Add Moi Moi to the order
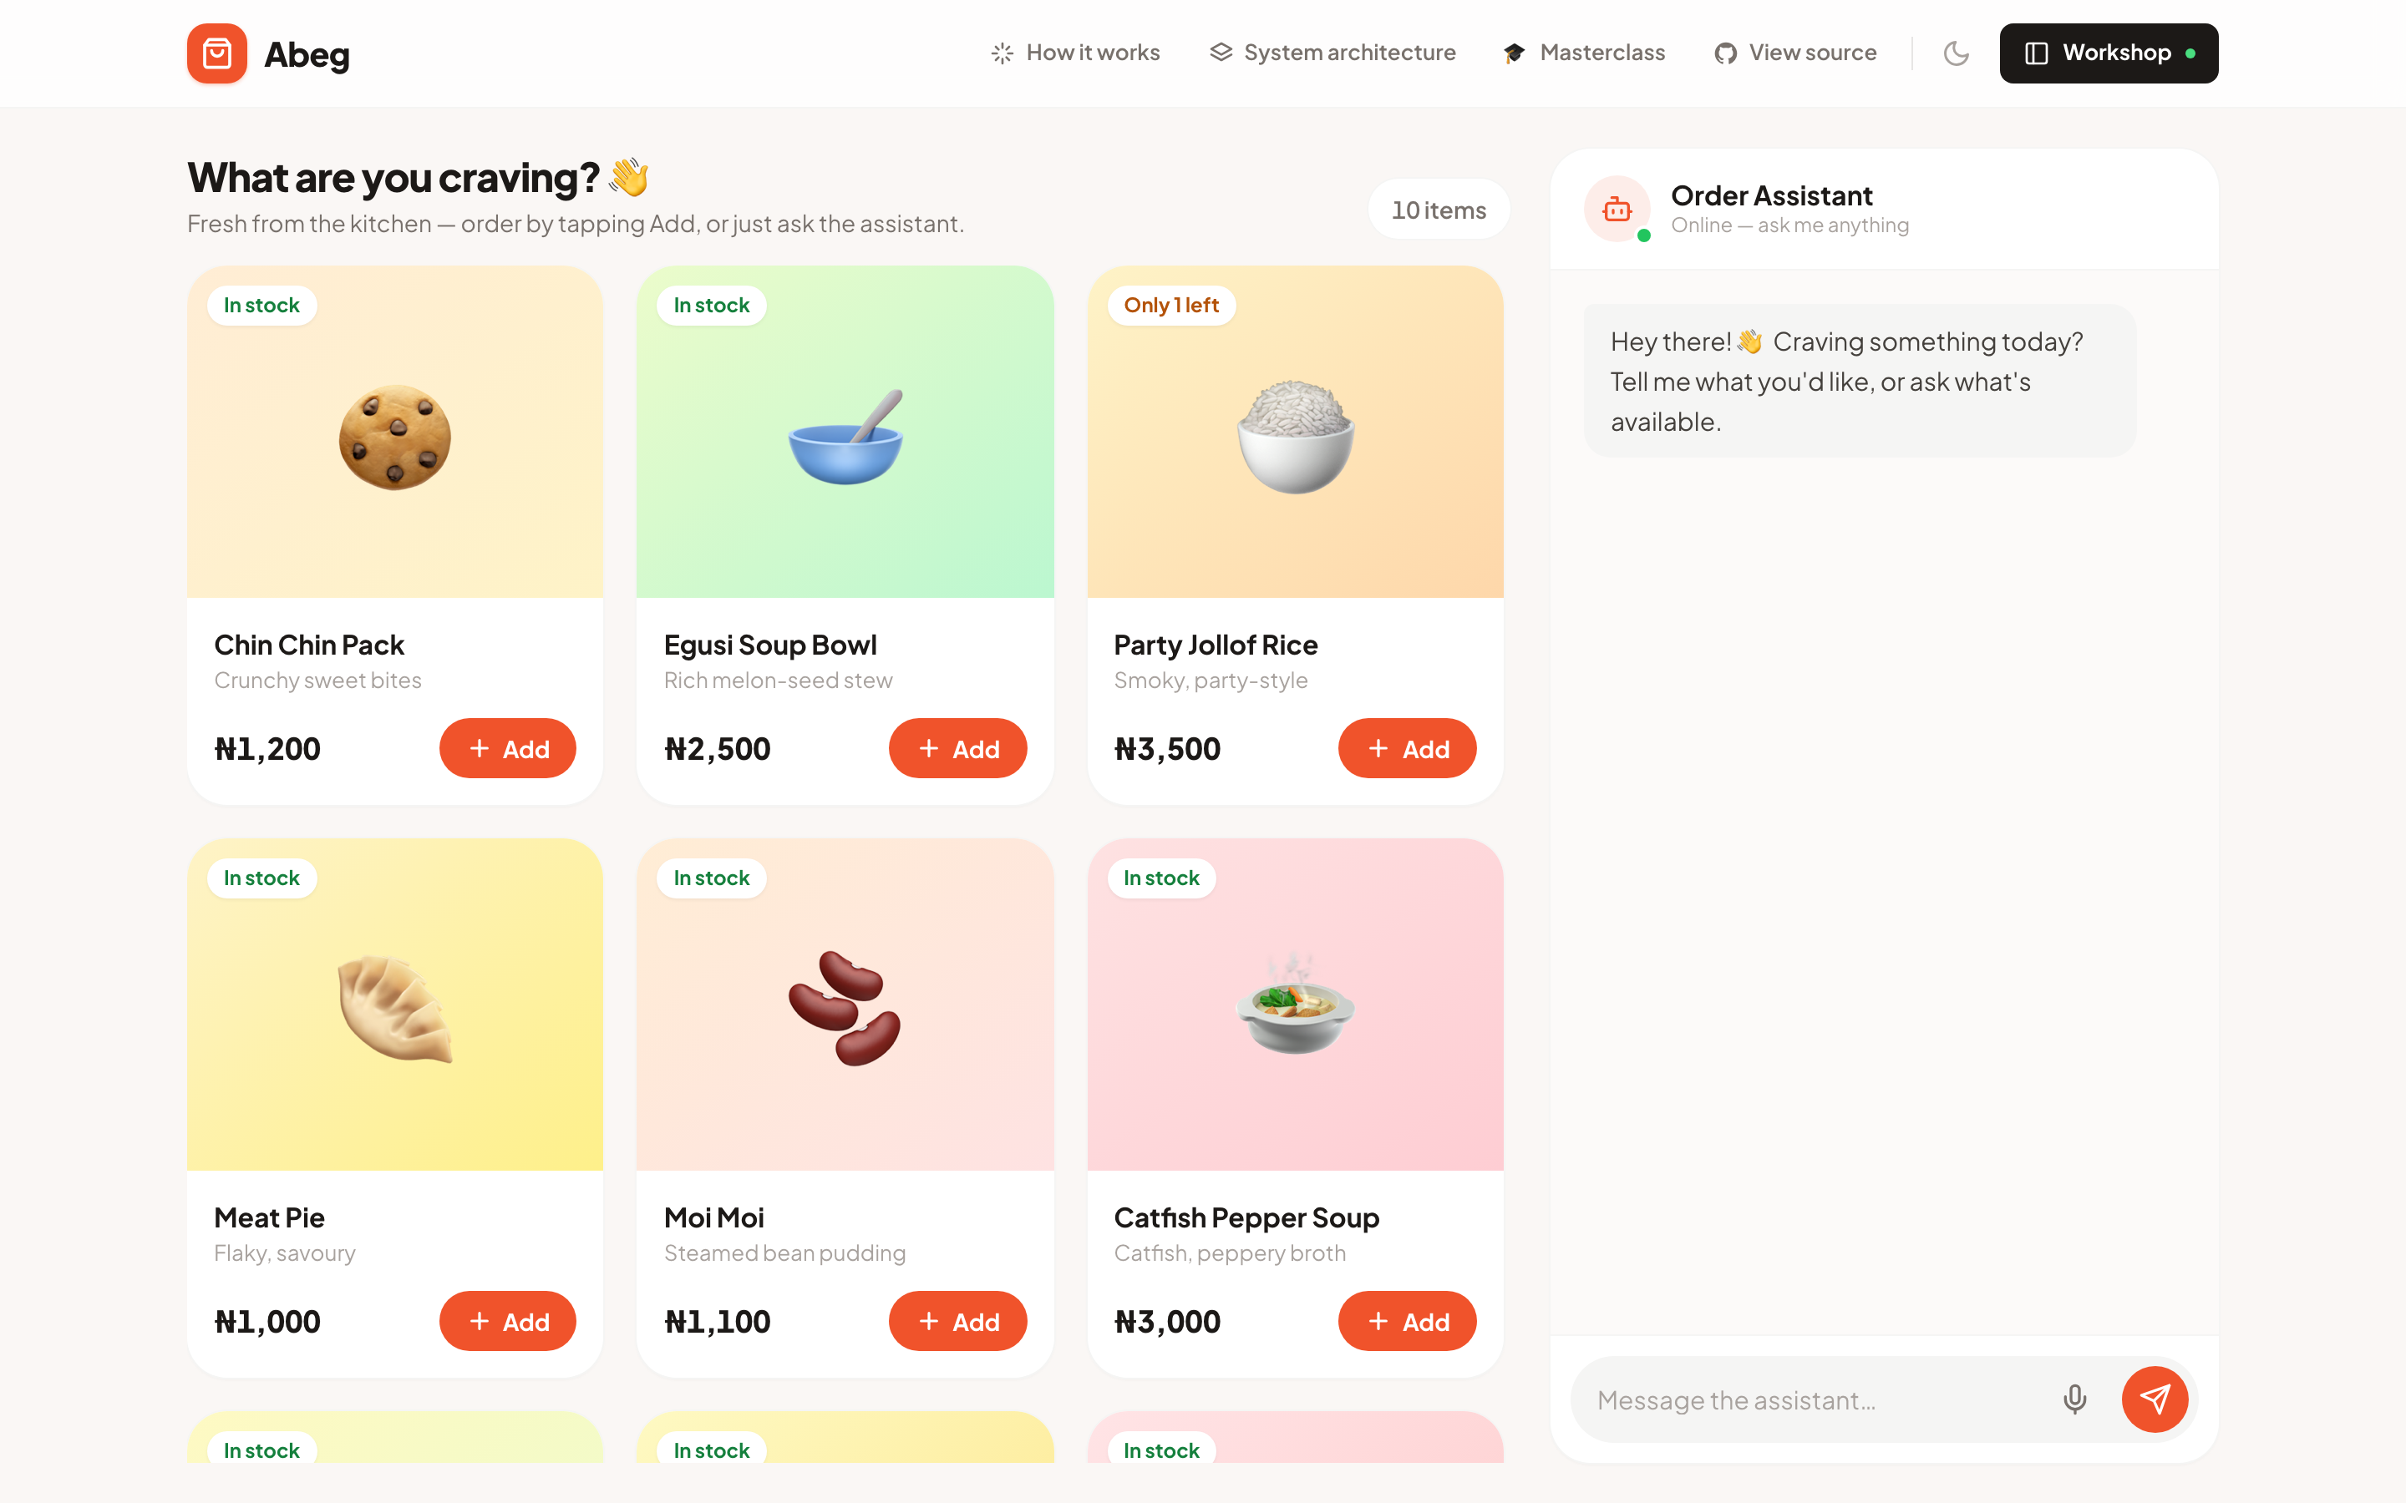 (957, 1321)
